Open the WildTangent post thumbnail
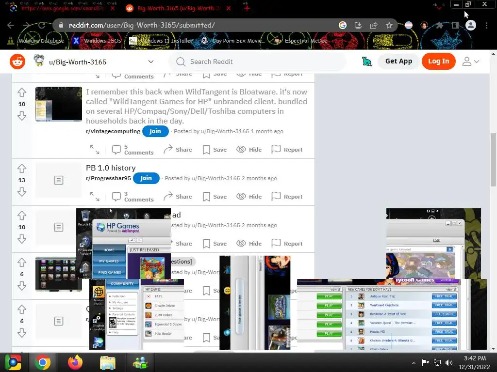The height and width of the screenshot is (372, 497). [x=59, y=104]
